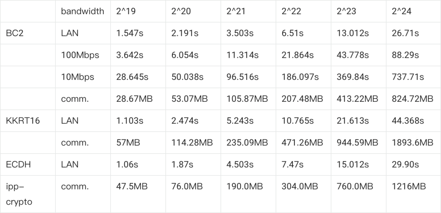
Task: Select the 44.368s cell in KKRT16 row
Action: click(x=408, y=121)
